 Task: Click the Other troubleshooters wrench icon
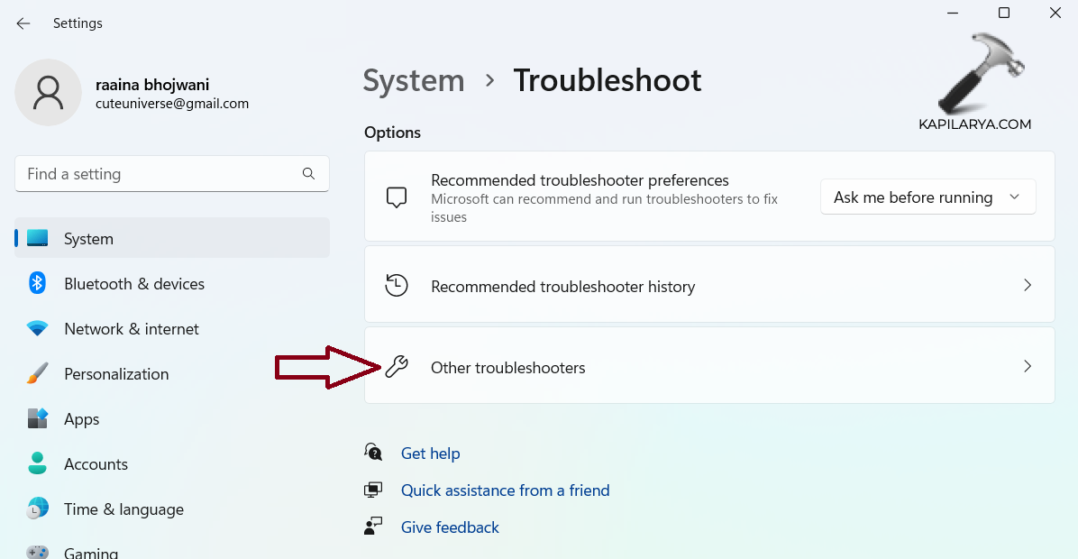click(x=397, y=367)
